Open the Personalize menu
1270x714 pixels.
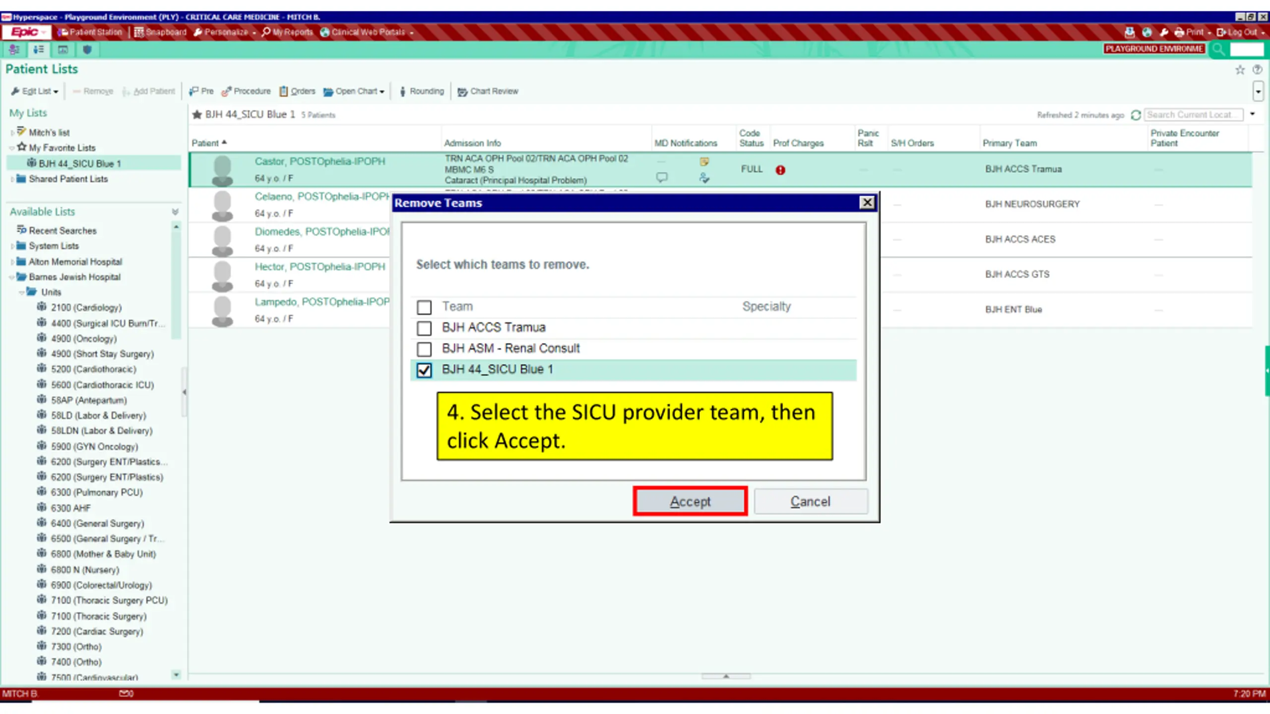pyautogui.click(x=225, y=32)
